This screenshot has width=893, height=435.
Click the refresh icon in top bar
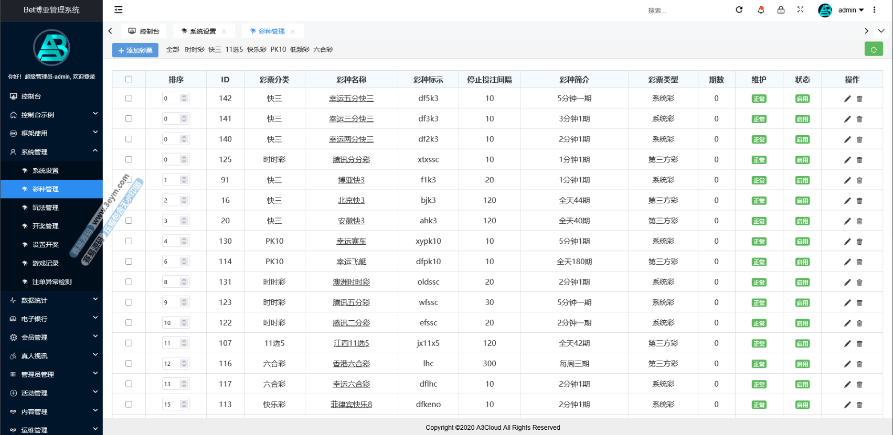tap(739, 9)
